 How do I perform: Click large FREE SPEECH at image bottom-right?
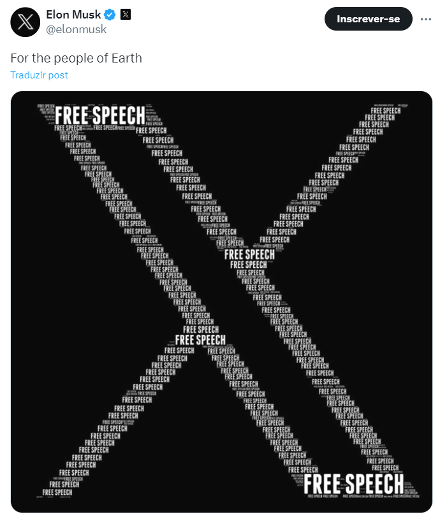click(x=354, y=483)
